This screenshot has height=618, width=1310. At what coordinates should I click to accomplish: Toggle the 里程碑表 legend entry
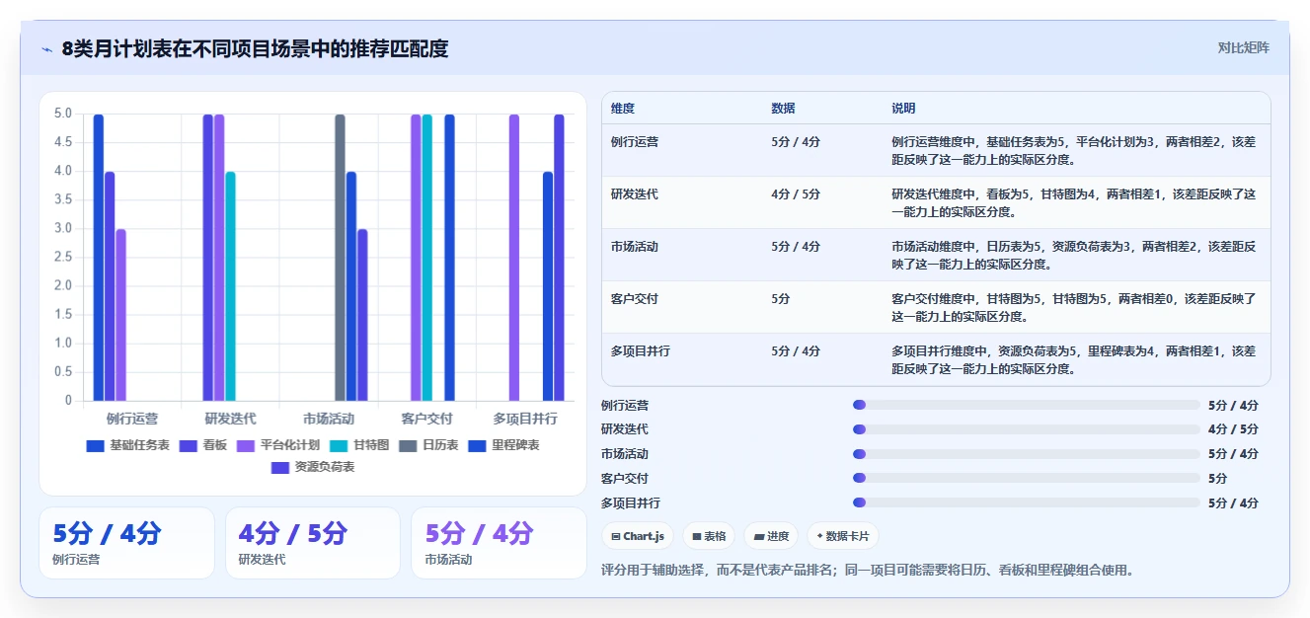pos(503,445)
